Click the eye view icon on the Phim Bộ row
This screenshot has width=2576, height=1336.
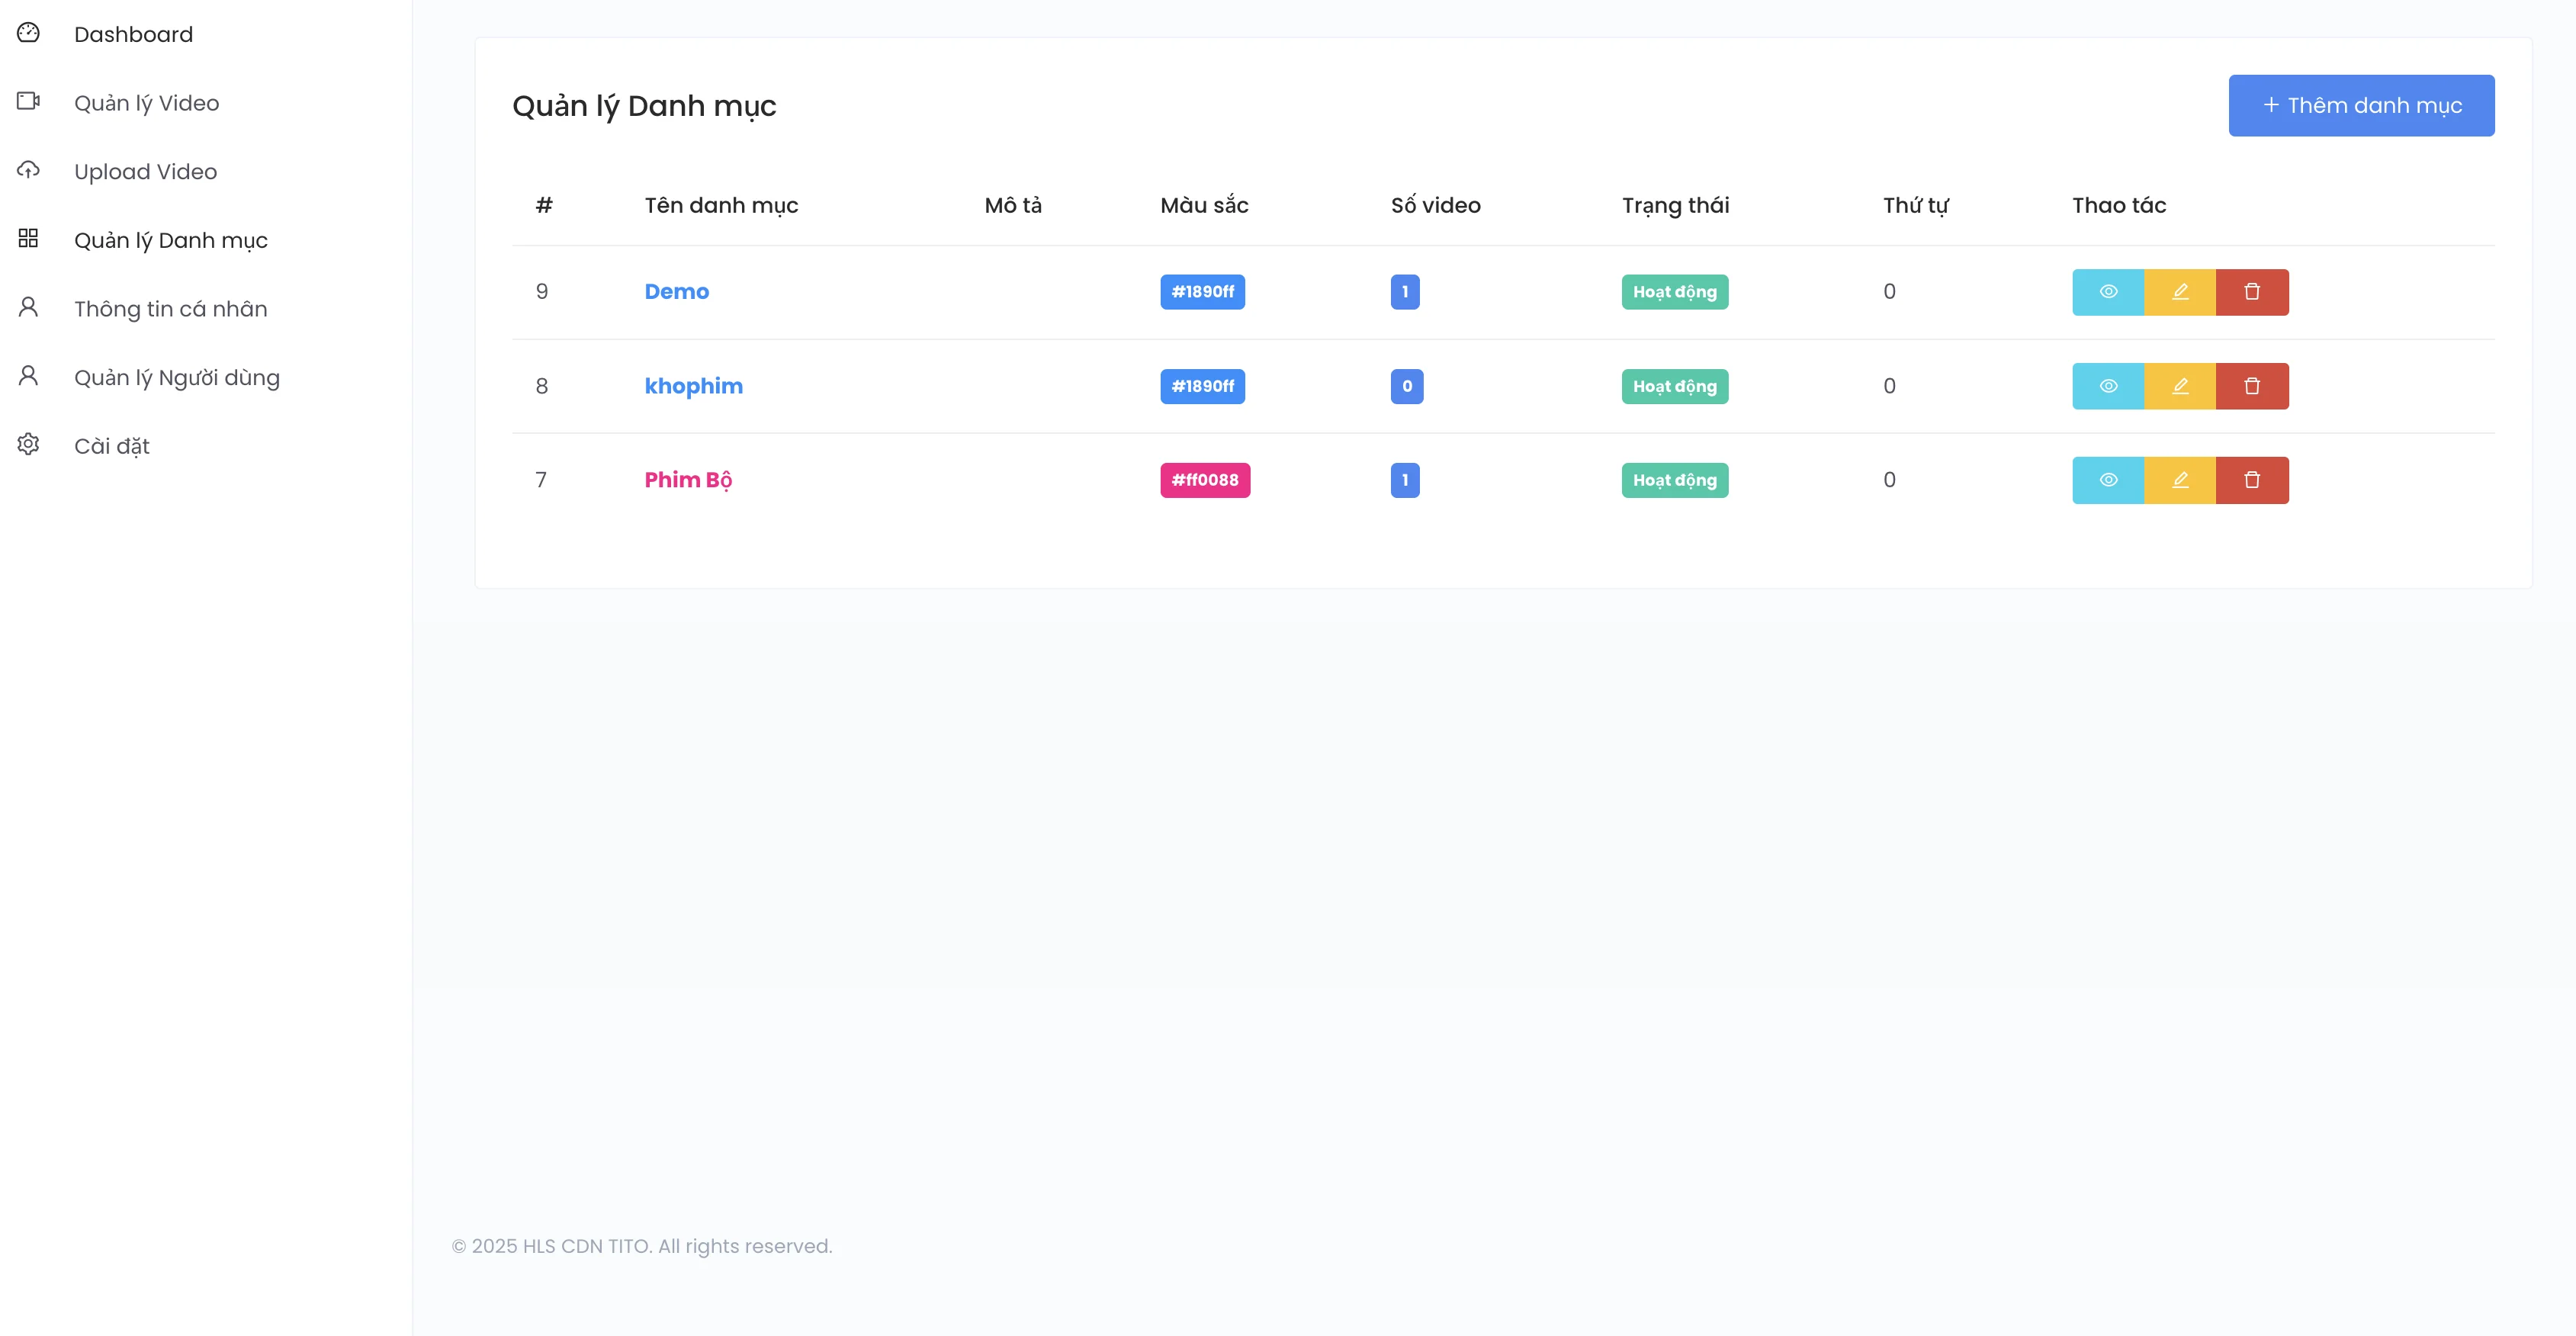[x=2108, y=480]
